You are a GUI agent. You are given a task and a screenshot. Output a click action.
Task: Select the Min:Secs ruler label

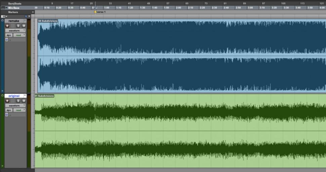coord(14,8)
